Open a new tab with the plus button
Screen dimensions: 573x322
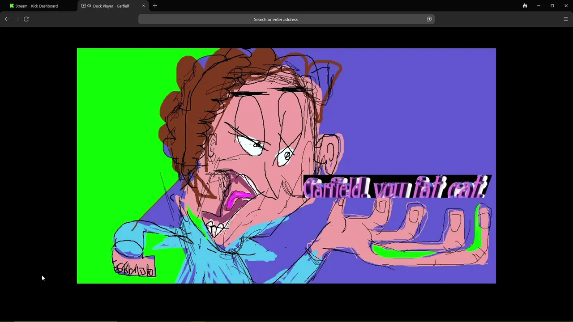[155, 6]
